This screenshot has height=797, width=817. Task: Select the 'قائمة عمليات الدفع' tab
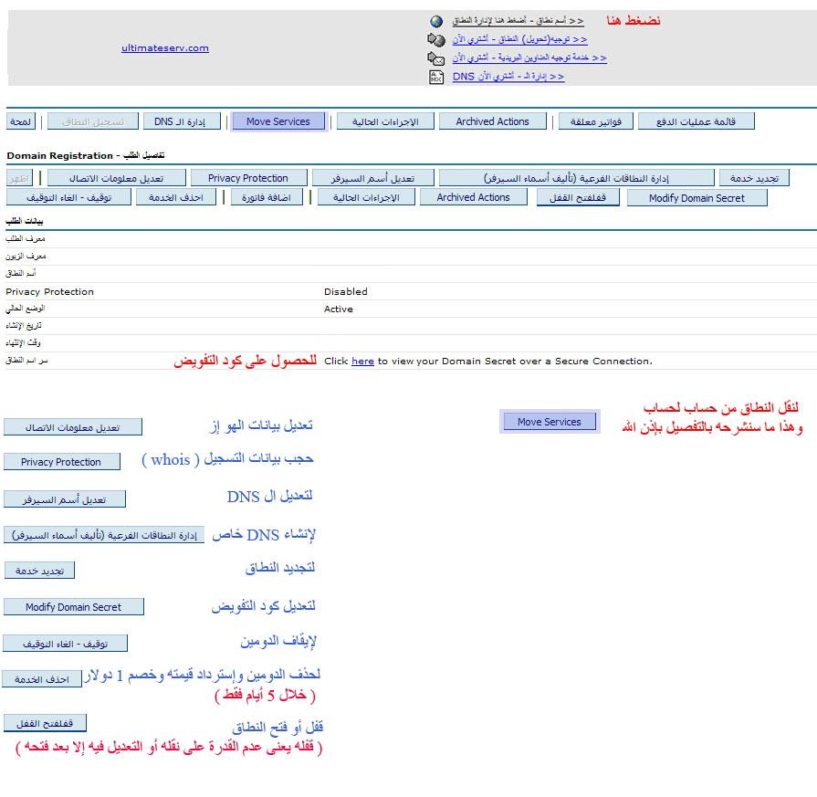(697, 121)
